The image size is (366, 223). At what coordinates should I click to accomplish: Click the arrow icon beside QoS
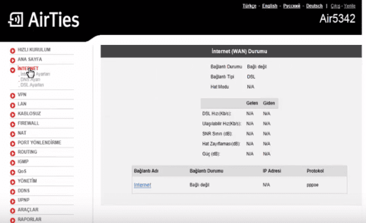[13, 172]
